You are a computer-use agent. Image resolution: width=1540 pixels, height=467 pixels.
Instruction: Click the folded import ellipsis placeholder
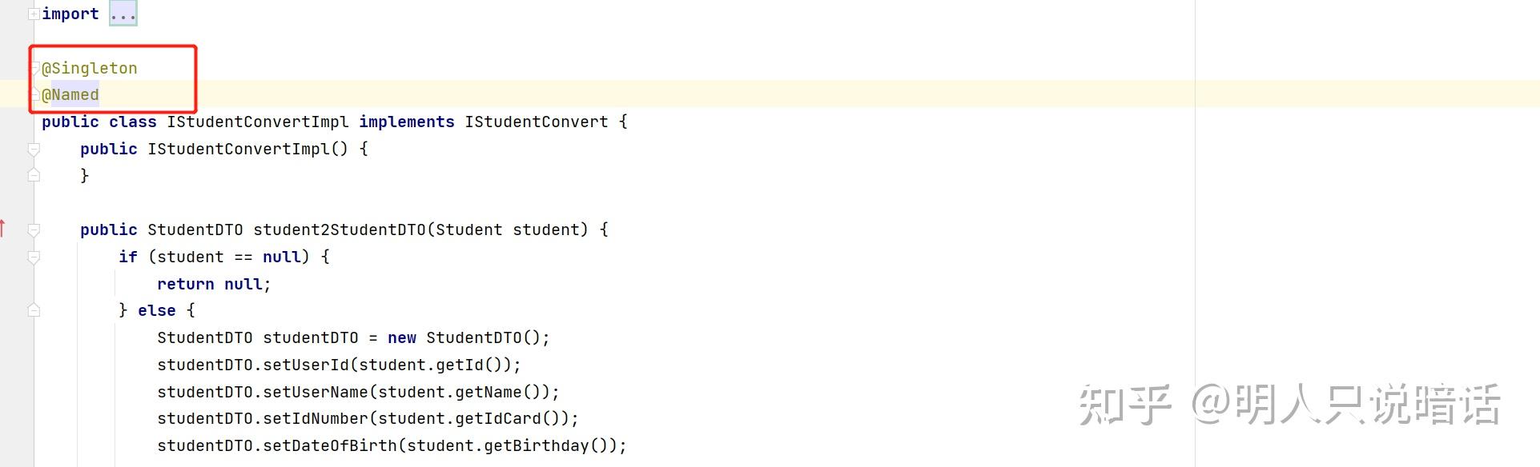[123, 14]
